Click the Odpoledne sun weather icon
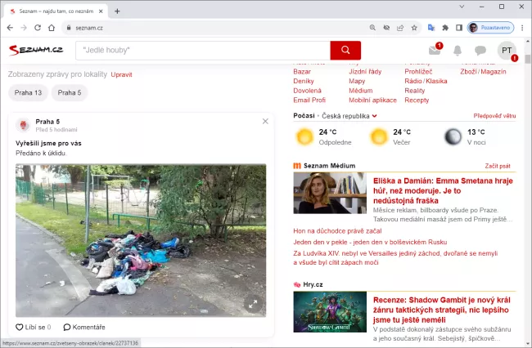The height and width of the screenshot is (348, 532). pyautogui.click(x=304, y=136)
